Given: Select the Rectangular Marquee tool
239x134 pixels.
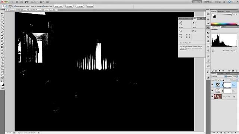Looking at the screenshot, I should click(x=3, y=16).
